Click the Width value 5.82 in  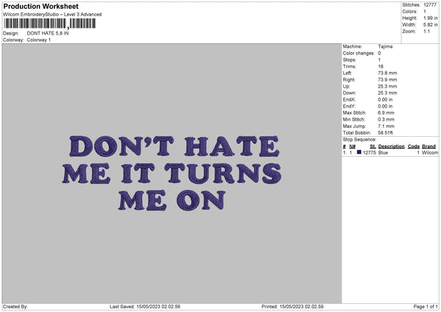coord(431,25)
